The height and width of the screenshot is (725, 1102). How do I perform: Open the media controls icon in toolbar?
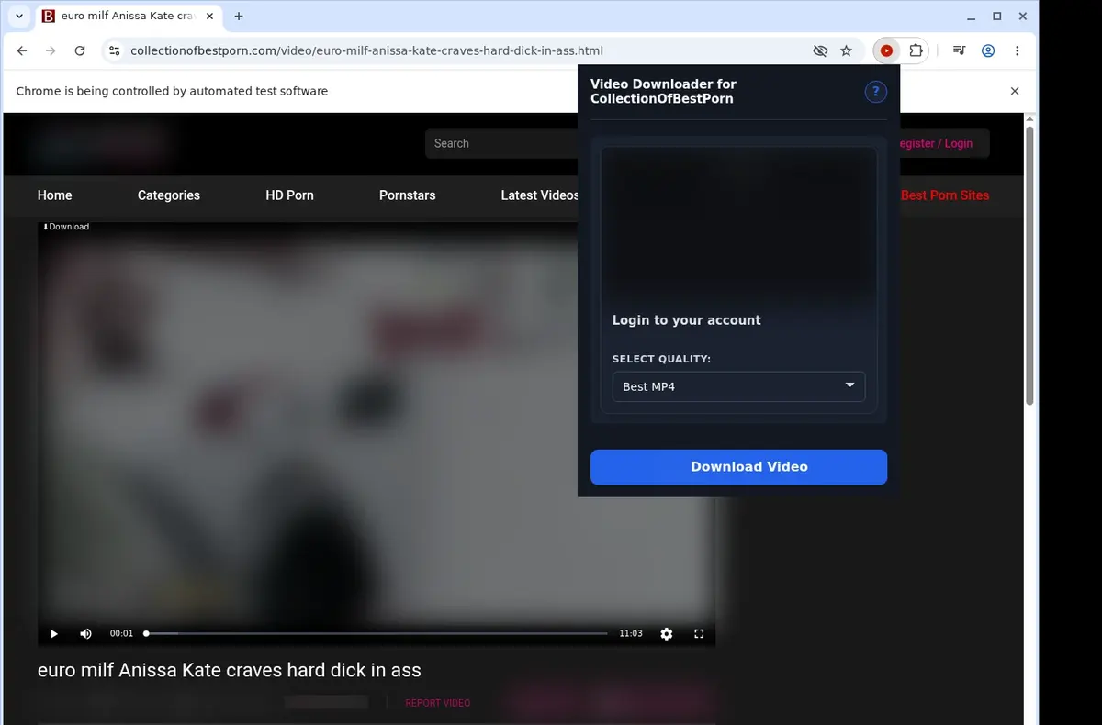[x=959, y=51]
